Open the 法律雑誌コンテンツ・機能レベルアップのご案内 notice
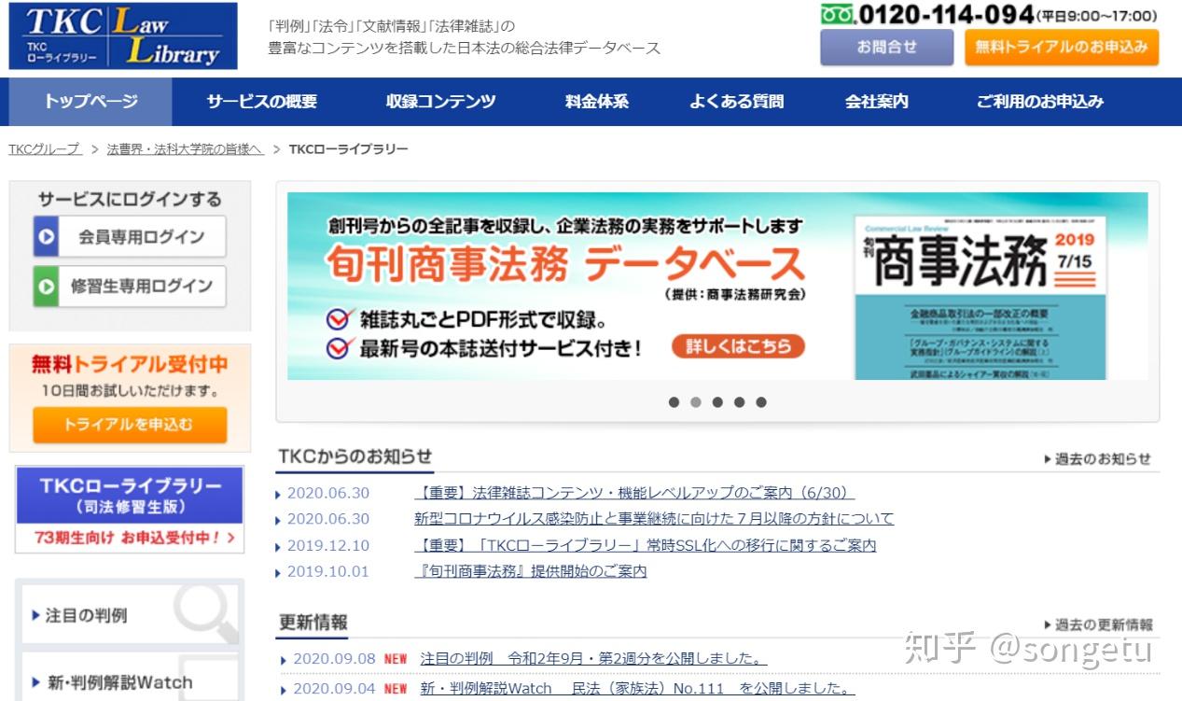This screenshot has width=1182, height=701. coord(634,493)
